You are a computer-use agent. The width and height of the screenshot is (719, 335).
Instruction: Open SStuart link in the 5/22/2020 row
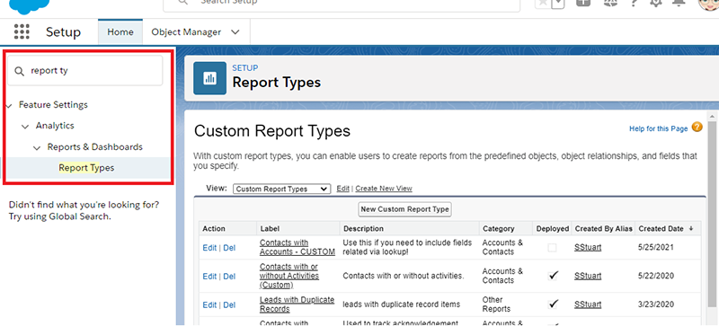click(x=588, y=276)
